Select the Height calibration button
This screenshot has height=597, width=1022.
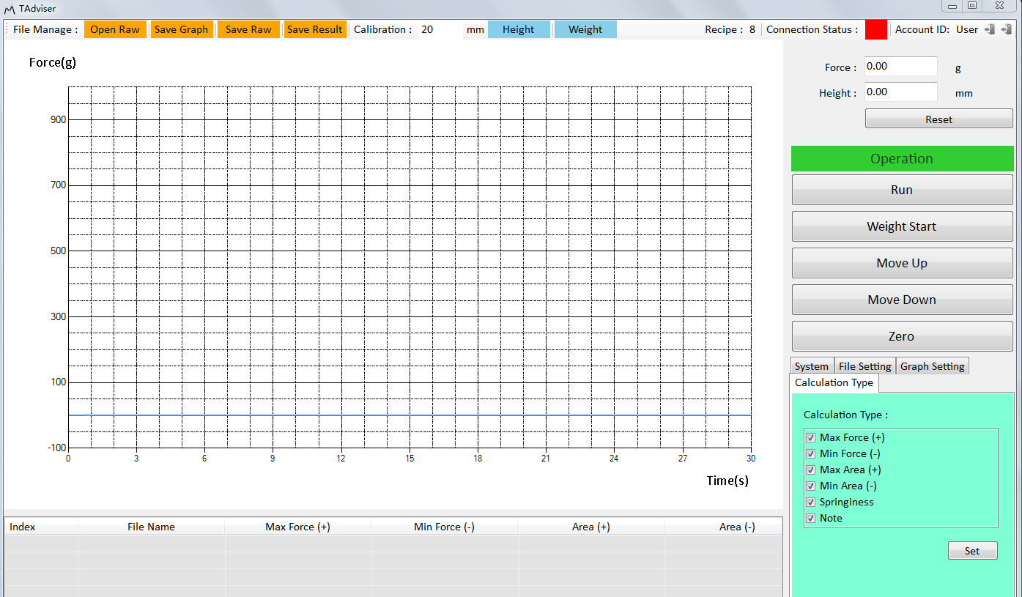pyautogui.click(x=518, y=29)
